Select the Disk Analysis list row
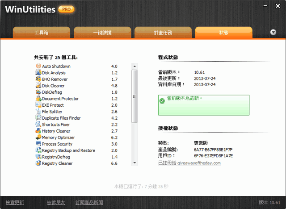This screenshot has height=209, width=286. tap(76, 73)
